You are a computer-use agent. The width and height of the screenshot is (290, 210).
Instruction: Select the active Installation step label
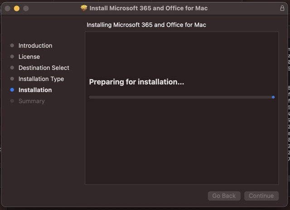pyautogui.click(x=35, y=90)
